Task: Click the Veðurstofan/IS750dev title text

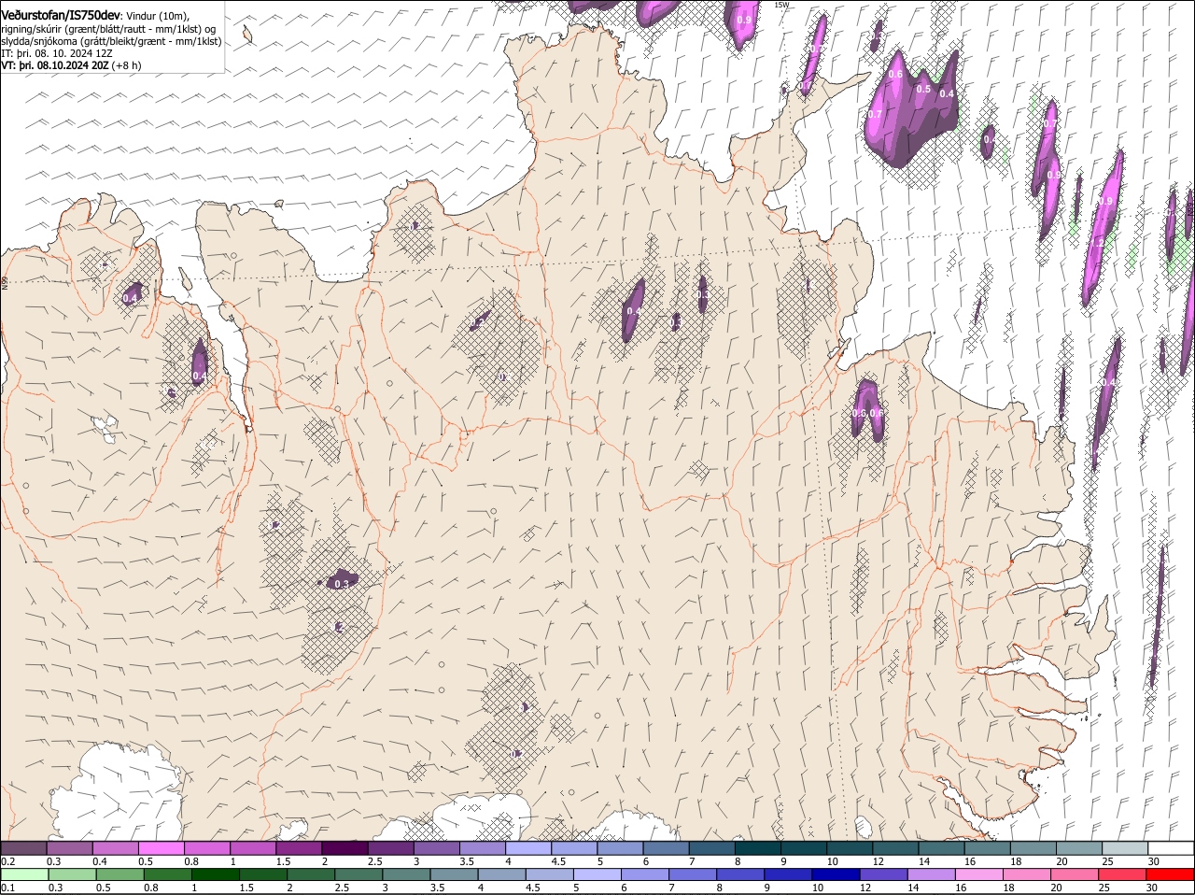Action: (61, 16)
